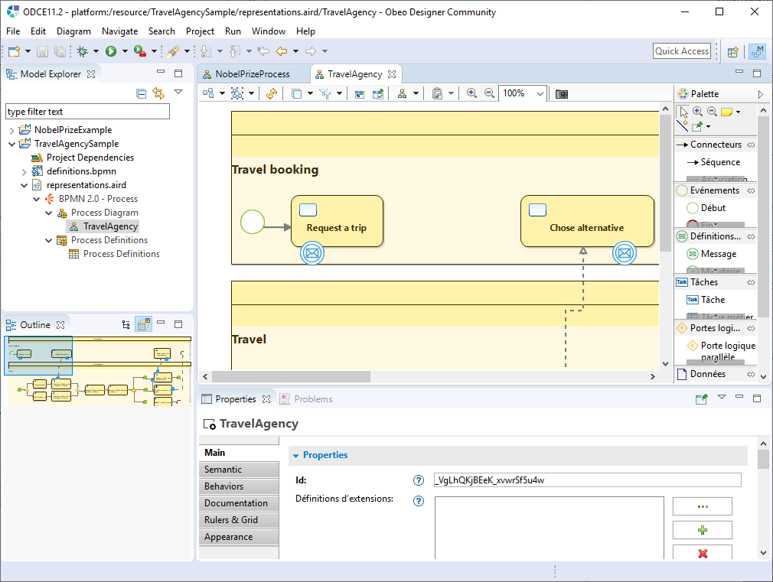Click the Zoom Out diagram toolbar icon
Screen dimensions: 773x582
(x=489, y=93)
